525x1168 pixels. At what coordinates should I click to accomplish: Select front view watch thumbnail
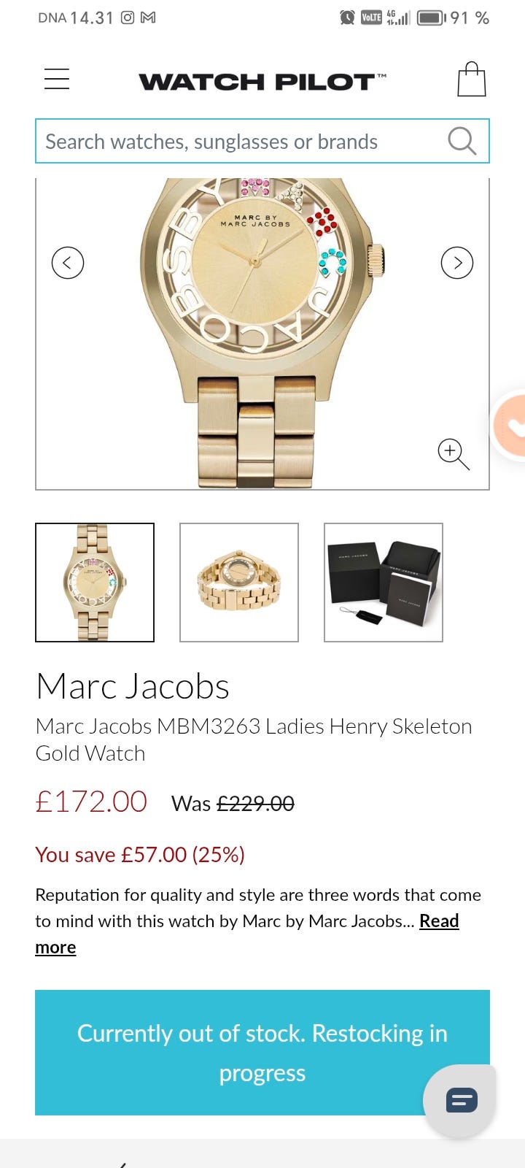tap(95, 583)
